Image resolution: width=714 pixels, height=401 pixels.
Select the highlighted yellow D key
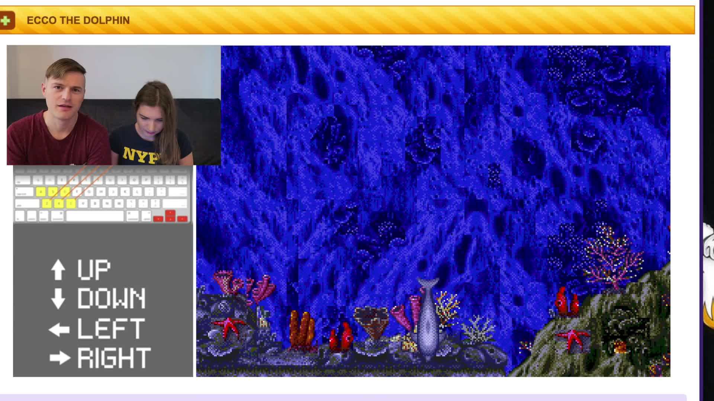tap(64, 191)
